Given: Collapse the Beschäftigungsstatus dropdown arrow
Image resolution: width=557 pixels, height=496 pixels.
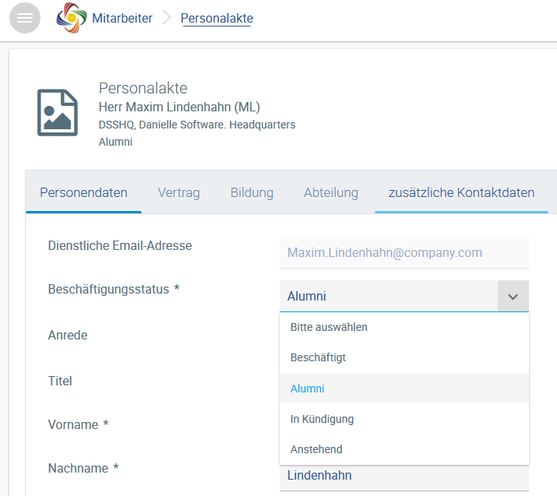Looking at the screenshot, I should click(x=513, y=296).
